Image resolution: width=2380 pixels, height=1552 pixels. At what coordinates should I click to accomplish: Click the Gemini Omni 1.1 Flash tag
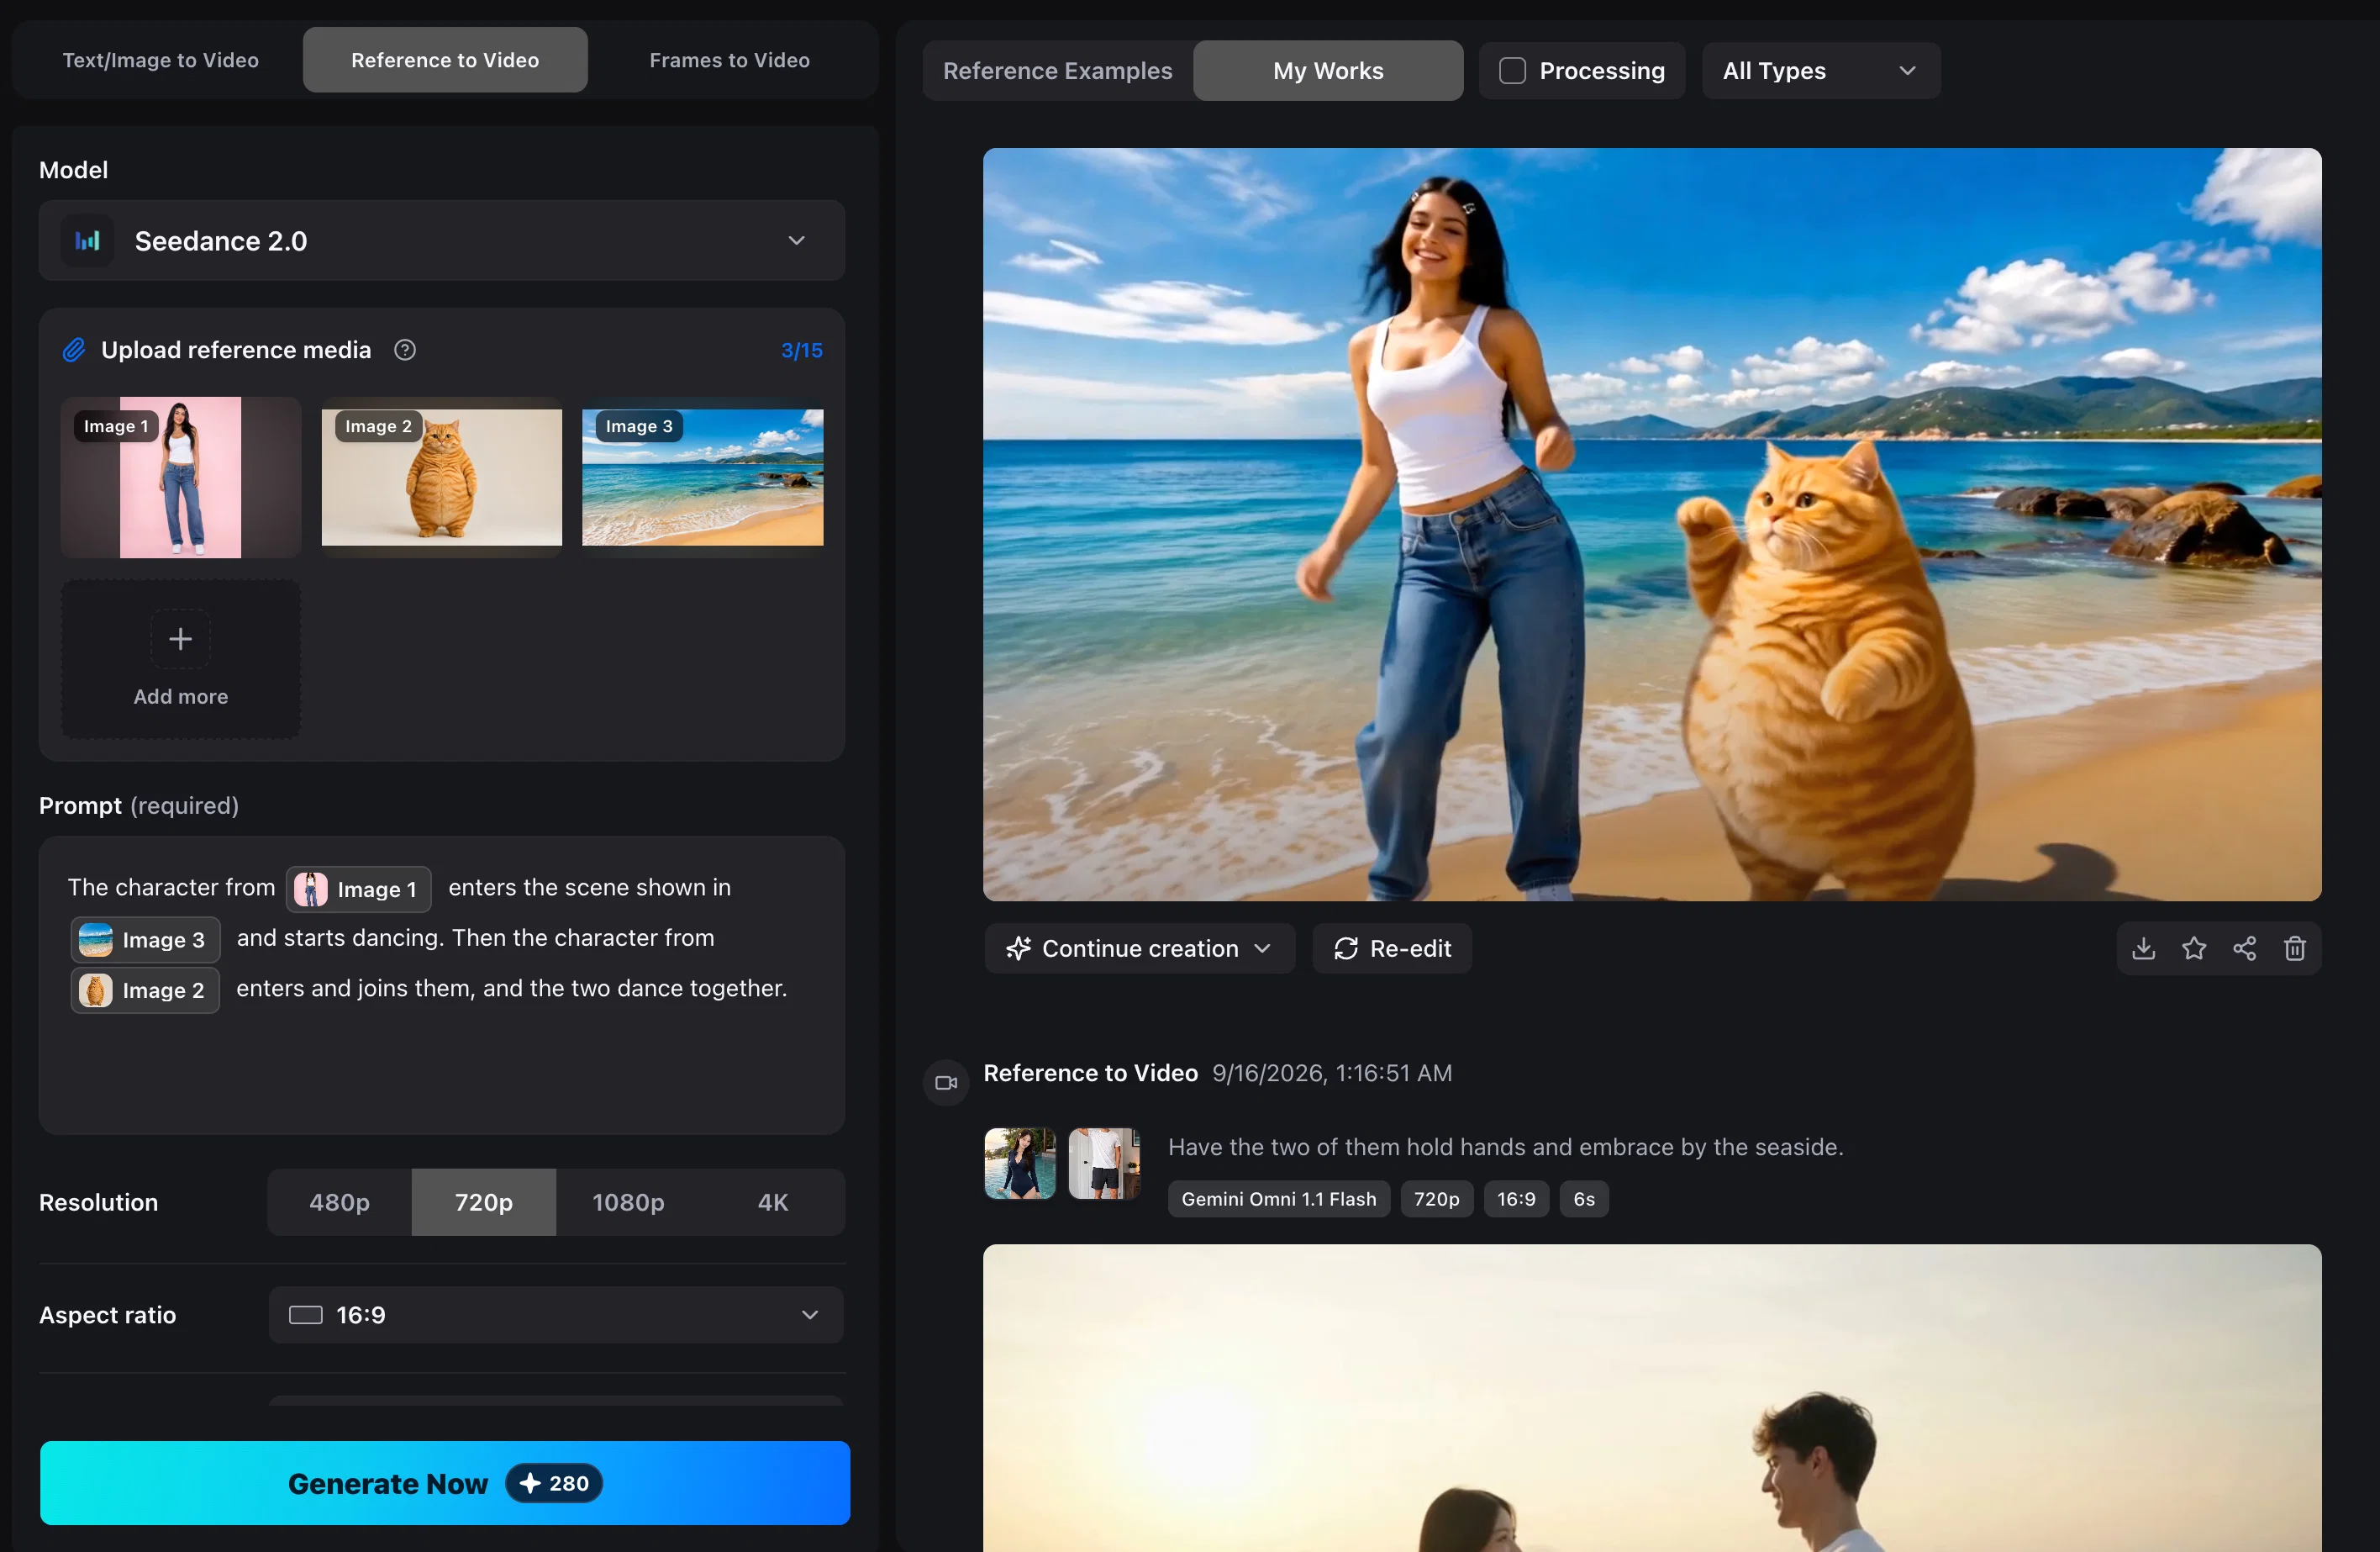[x=1278, y=1199]
